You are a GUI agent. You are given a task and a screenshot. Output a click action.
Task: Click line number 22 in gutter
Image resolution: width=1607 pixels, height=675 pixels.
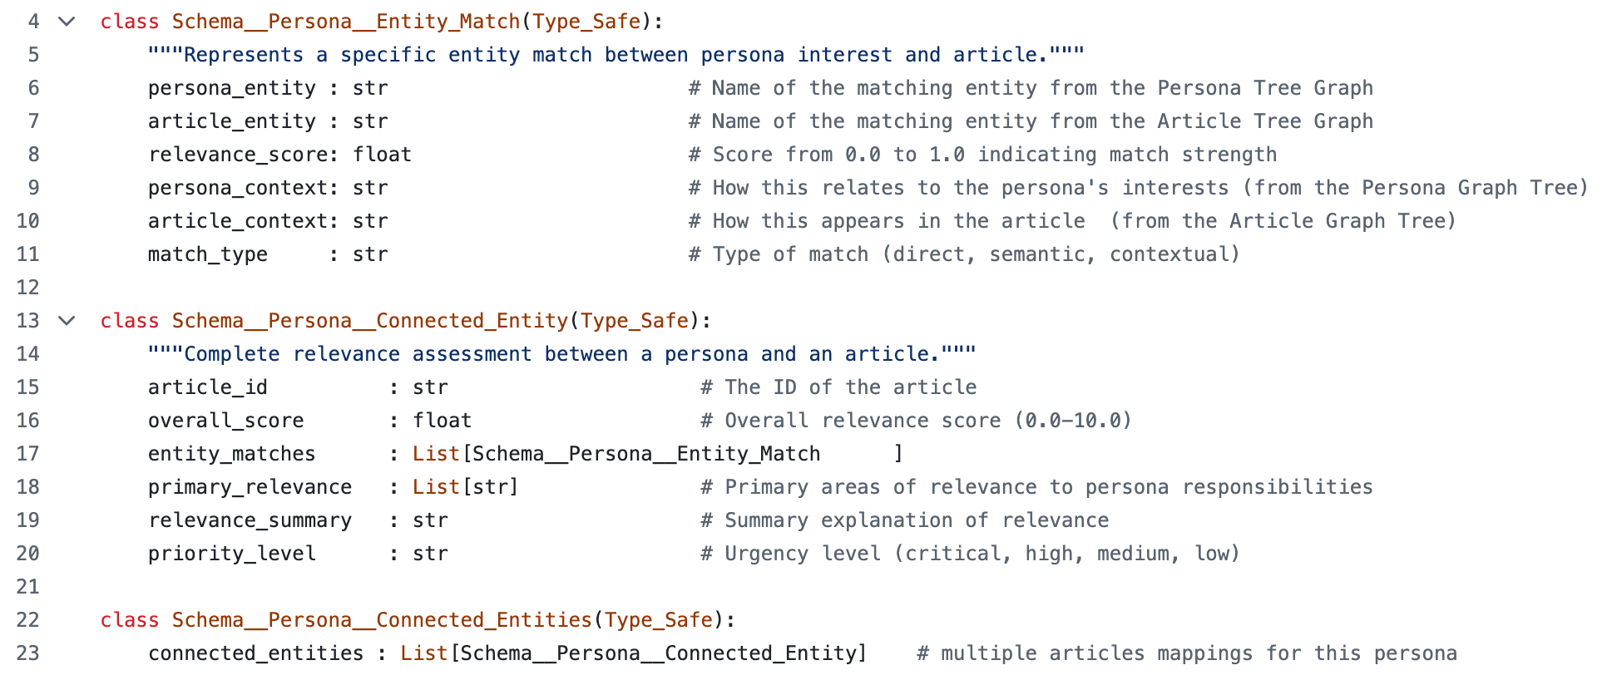click(x=27, y=620)
